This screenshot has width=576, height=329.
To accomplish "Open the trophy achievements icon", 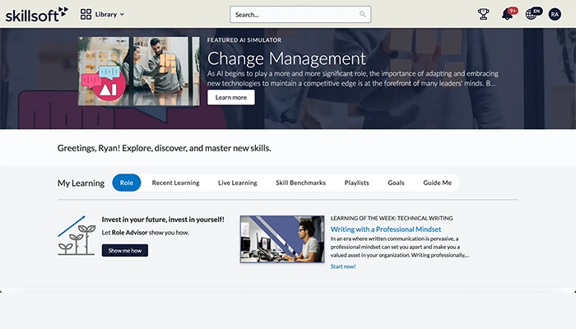I will pos(484,14).
